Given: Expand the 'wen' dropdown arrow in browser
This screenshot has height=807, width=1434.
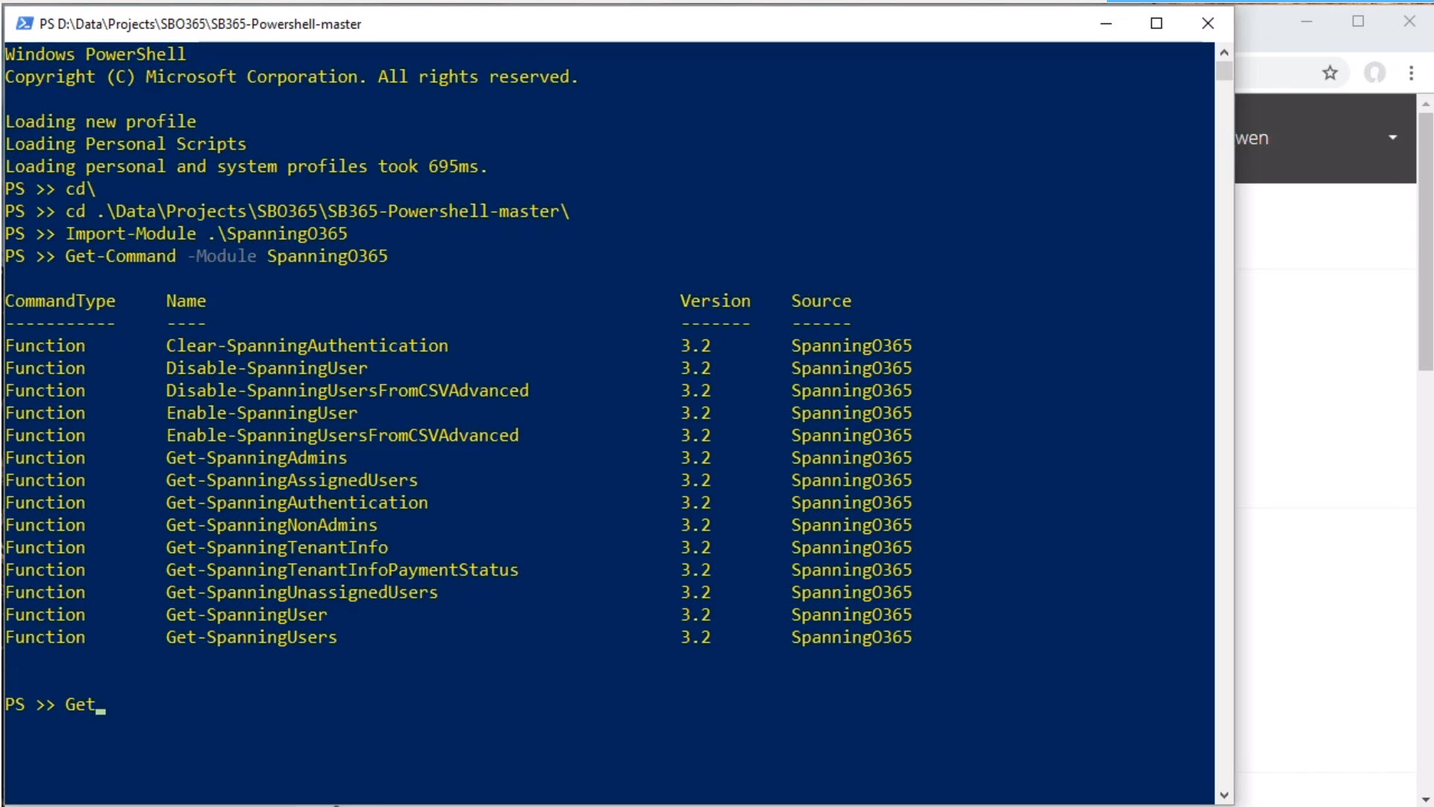Looking at the screenshot, I should point(1393,137).
